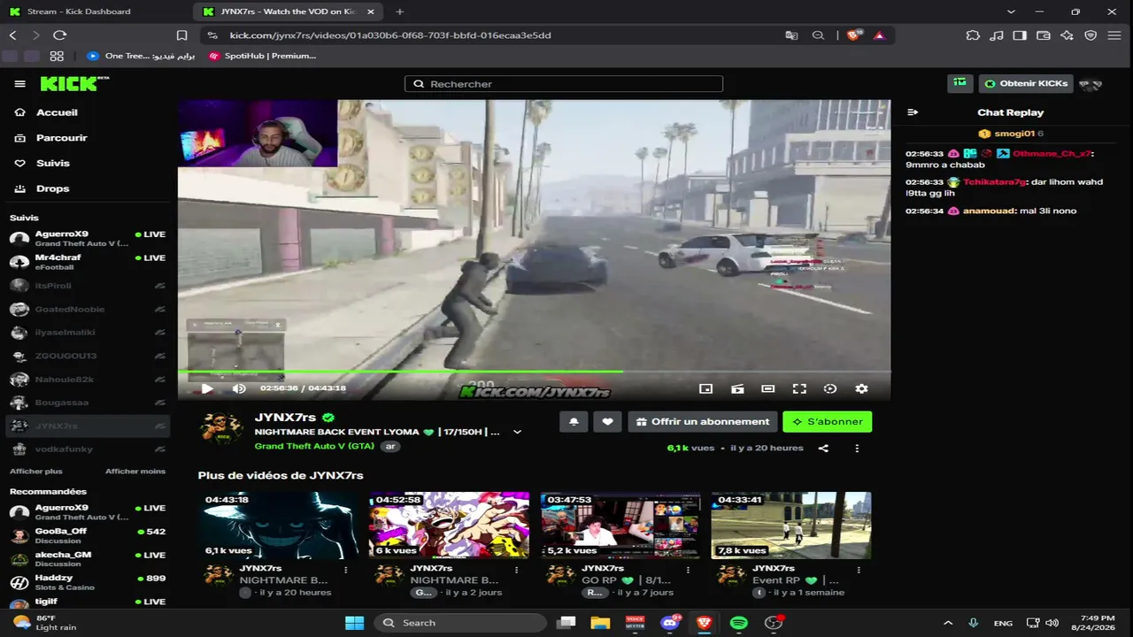Open the leaderboard icon beside Obtenir KICKs

[960, 83]
